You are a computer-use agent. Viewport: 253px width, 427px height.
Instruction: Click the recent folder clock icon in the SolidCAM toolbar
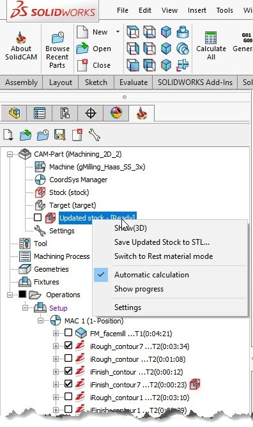(43, 135)
